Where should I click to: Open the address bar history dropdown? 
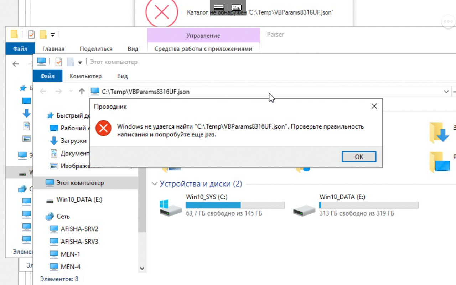[x=446, y=92]
